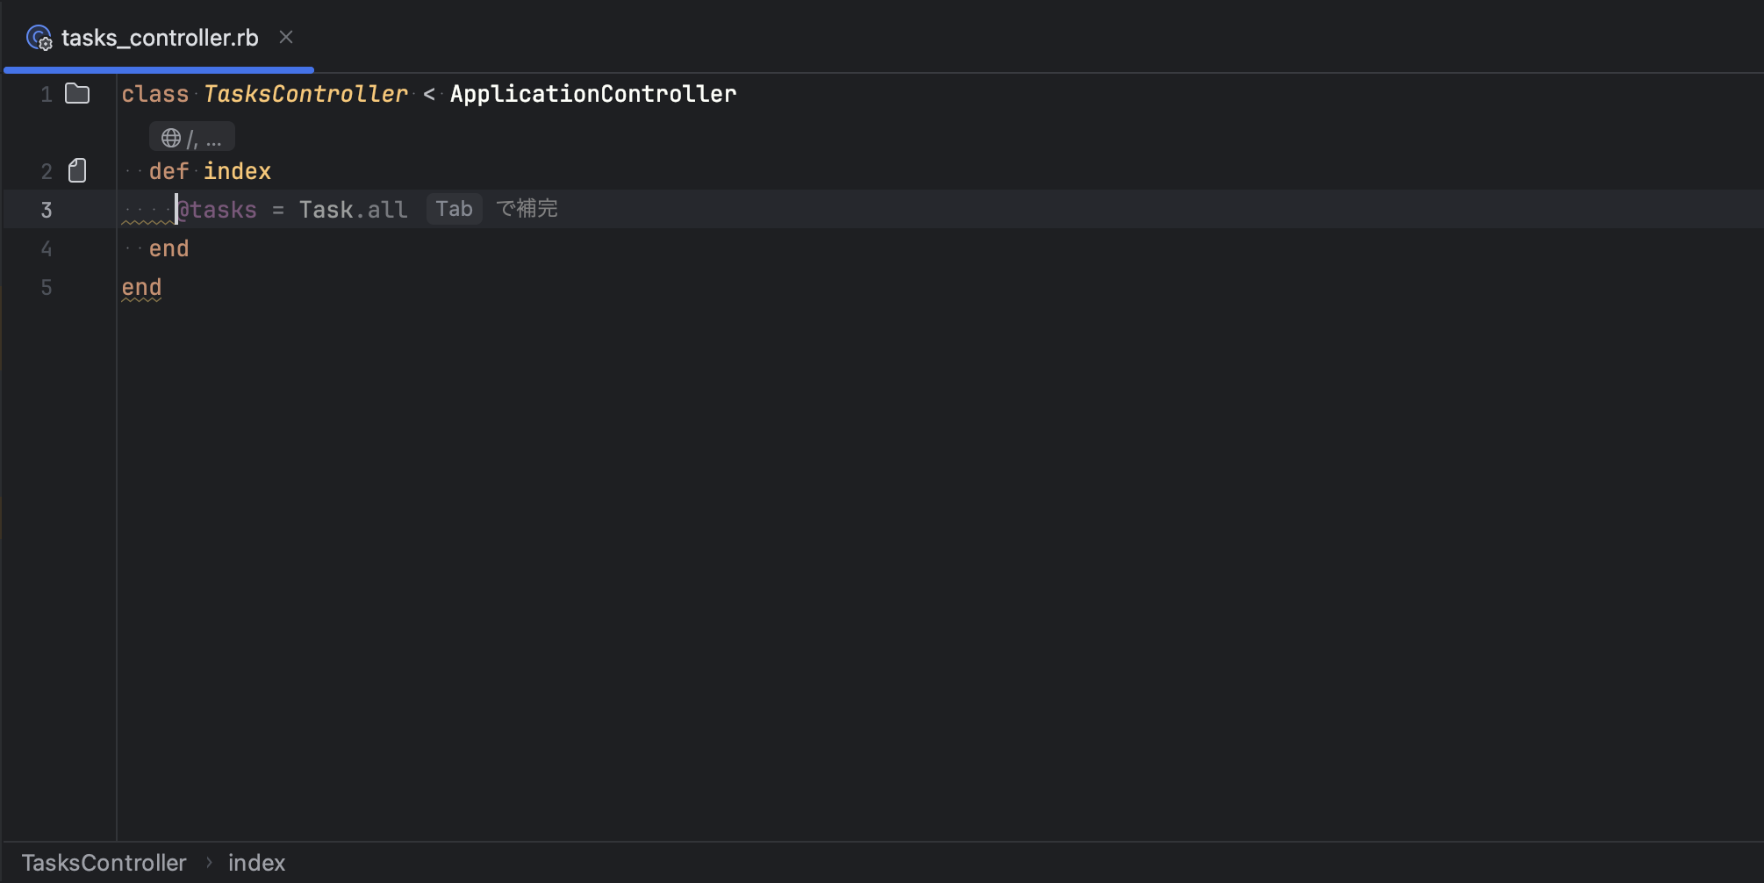Click line number 4 in the gutter
Image resolution: width=1764 pixels, height=883 pixels.
click(47, 248)
